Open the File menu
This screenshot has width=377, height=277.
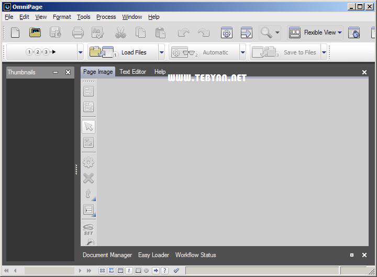pyautogui.click(x=9, y=17)
